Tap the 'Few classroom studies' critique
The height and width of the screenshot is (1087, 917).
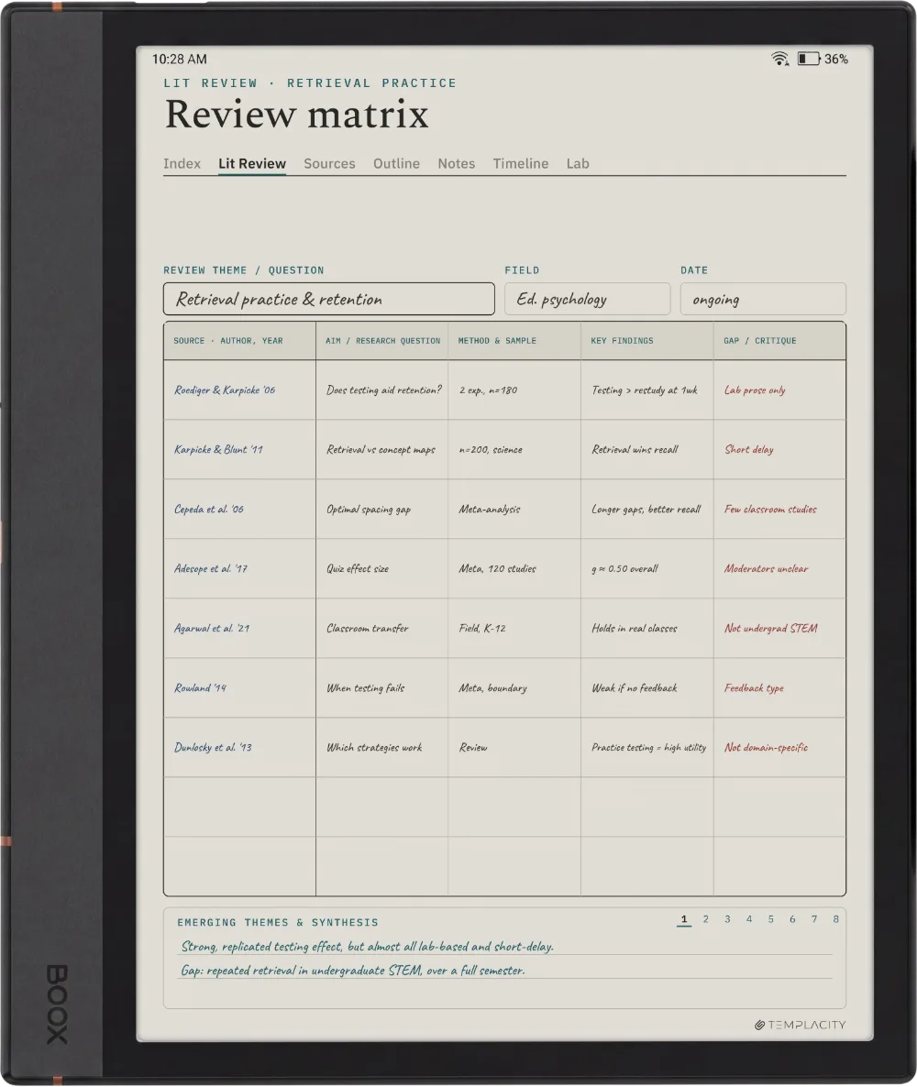click(x=779, y=509)
